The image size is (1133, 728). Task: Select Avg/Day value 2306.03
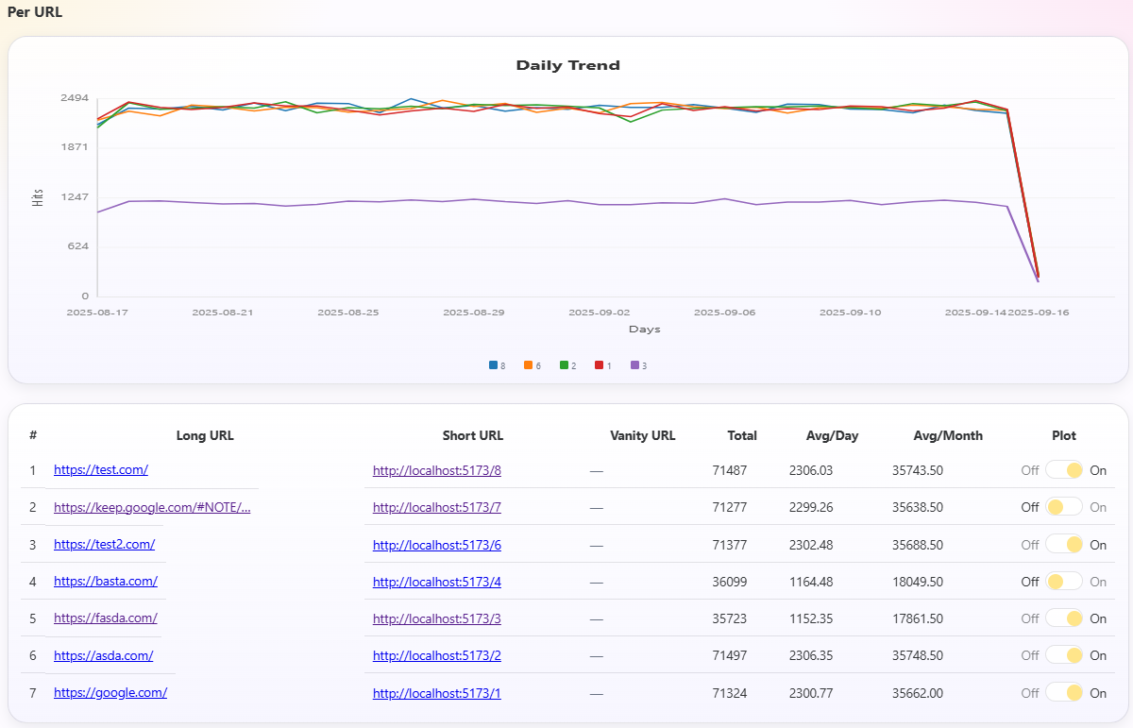tap(811, 470)
